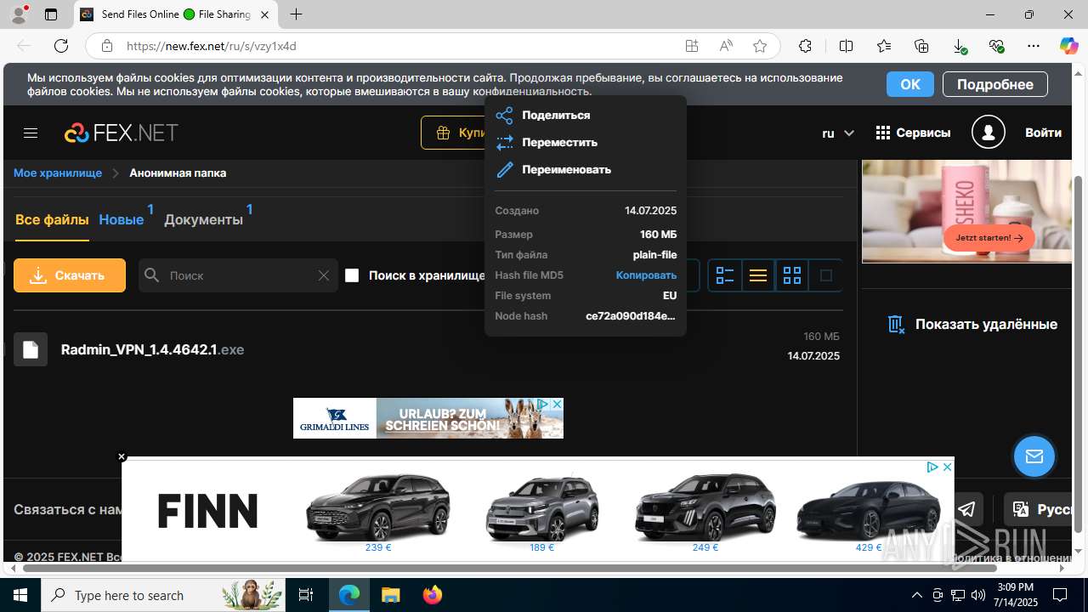
Task: Open Copilot icon in Edge
Action: coord(1068,46)
